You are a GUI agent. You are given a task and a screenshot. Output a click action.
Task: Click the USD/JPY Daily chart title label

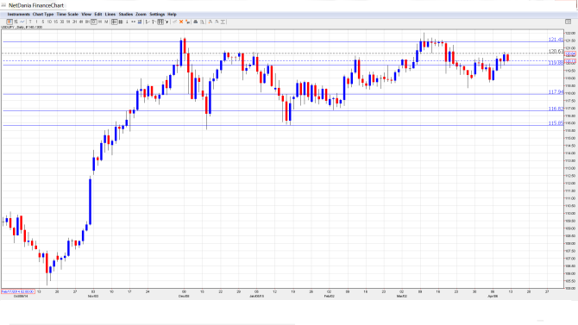tap(22, 28)
